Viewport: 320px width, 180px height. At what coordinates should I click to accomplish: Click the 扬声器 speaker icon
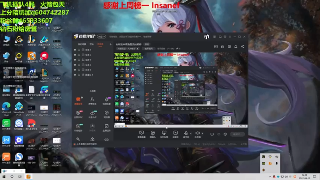197,134
